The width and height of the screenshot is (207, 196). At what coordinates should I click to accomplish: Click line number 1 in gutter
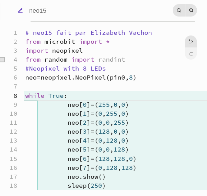15,33
